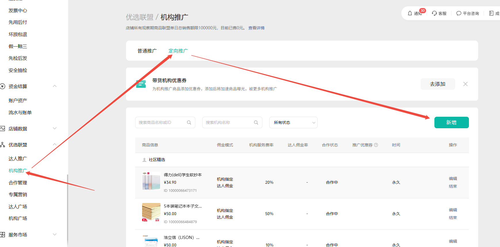
Task: Click the search icon in product search box
Action: 189,122
